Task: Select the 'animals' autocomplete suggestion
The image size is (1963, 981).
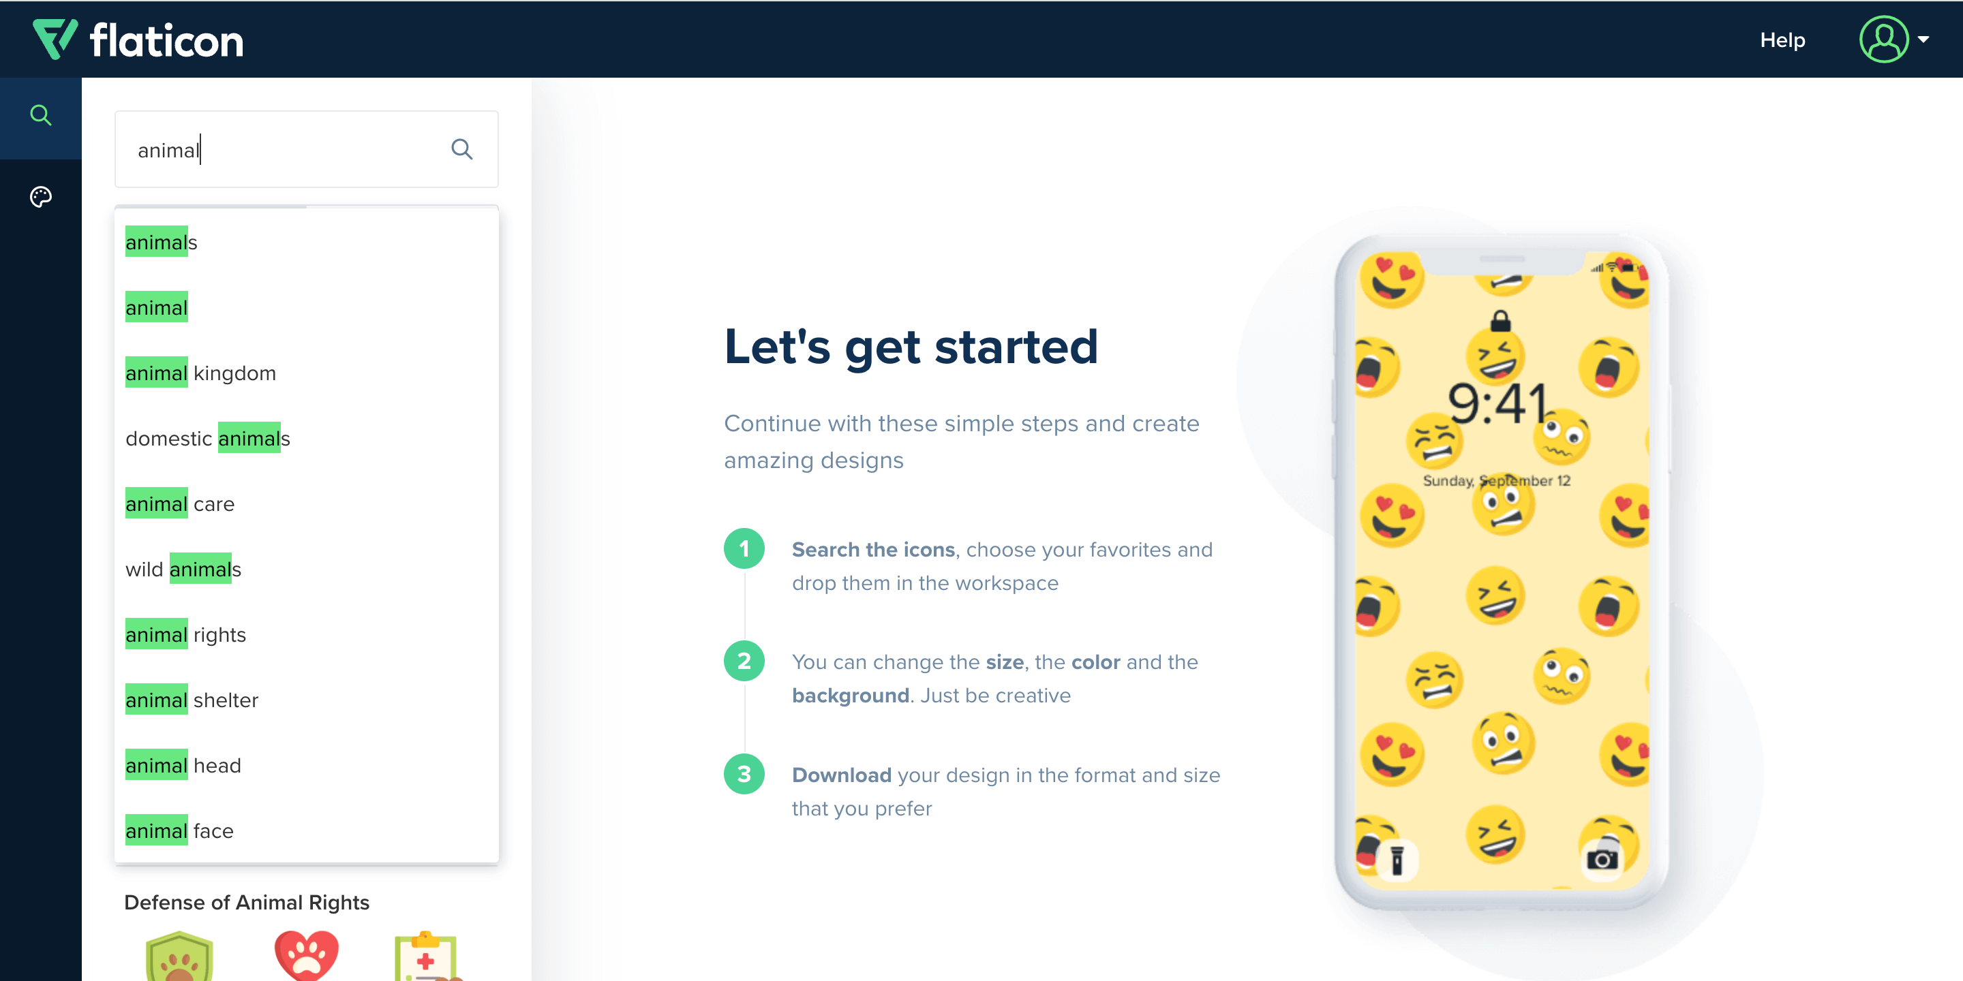Action: [162, 241]
